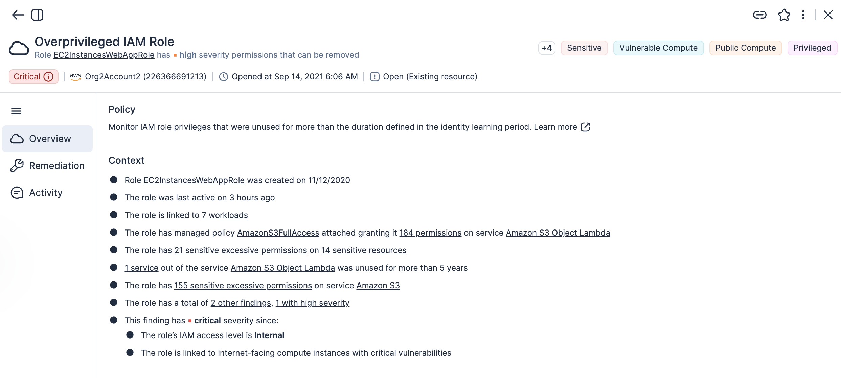Open the three-dot more options menu
841x378 pixels.
click(x=803, y=15)
